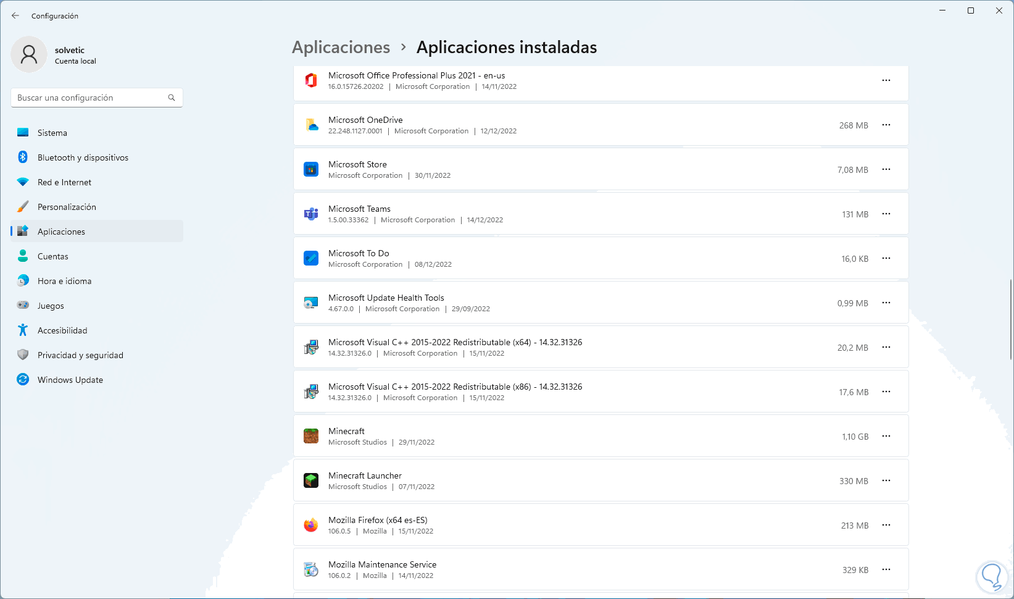The image size is (1014, 599).
Task: Click the Microsoft To Do icon
Action: pos(311,258)
